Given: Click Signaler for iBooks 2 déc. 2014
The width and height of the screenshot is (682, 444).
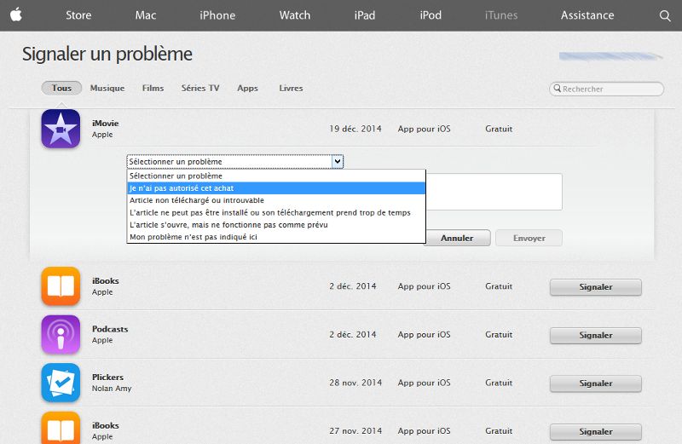Looking at the screenshot, I should click(595, 287).
